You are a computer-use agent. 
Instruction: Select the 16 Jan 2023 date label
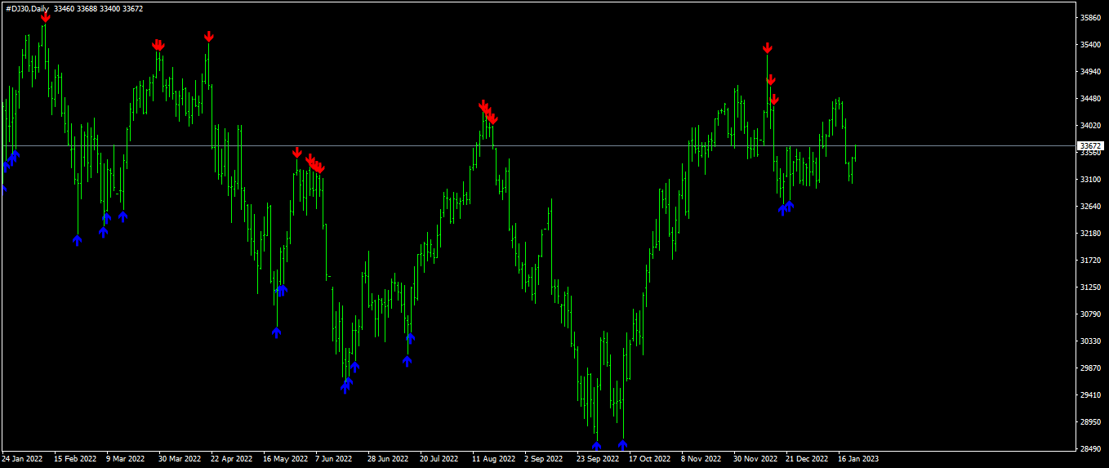[x=859, y=459]
